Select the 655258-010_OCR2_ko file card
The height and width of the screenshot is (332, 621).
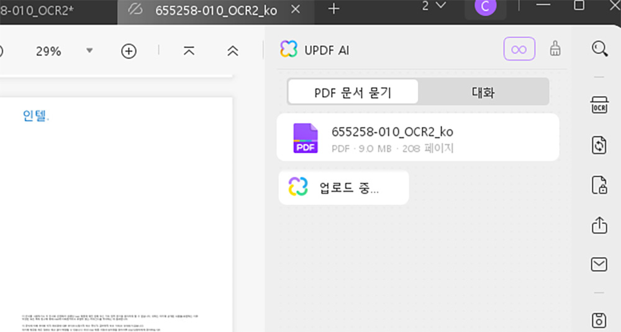(418, 137)
